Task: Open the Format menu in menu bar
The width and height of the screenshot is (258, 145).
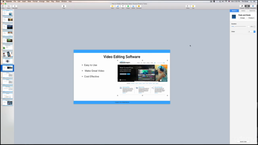Action: (35, 1)
